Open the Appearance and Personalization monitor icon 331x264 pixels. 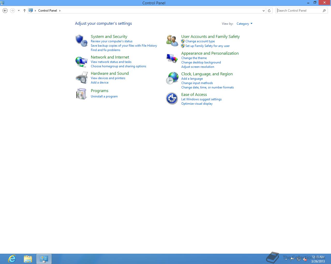tap(172, 58)
